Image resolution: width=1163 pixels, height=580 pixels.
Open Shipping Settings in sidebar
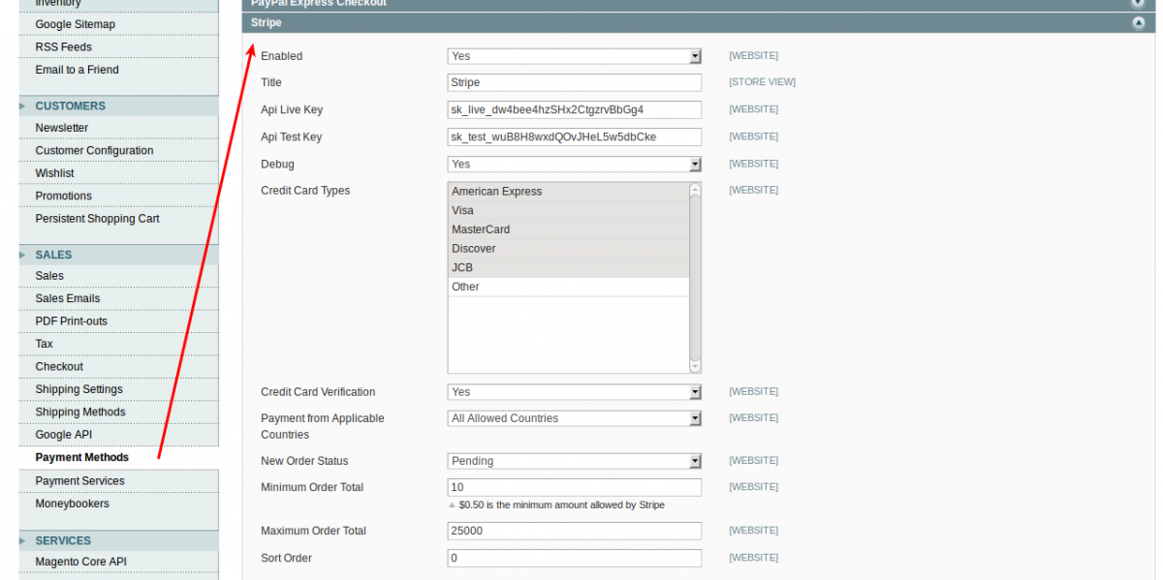click(79, 389)
